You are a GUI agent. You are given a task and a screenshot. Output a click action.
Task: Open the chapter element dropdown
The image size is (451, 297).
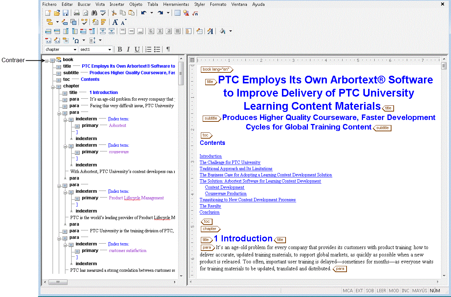pyautogui.click(x=75, y=49)
